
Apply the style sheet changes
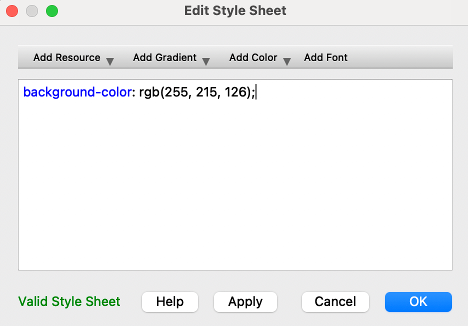click(245, 302)
